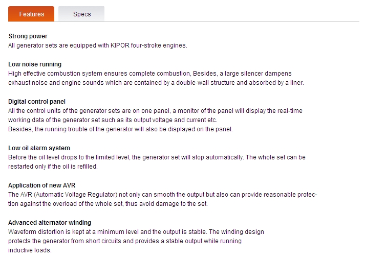The width and height of the screenshot is (365, 259).
Task: Click the line restarted only if oil refilled
Action: tap(53, 167)
